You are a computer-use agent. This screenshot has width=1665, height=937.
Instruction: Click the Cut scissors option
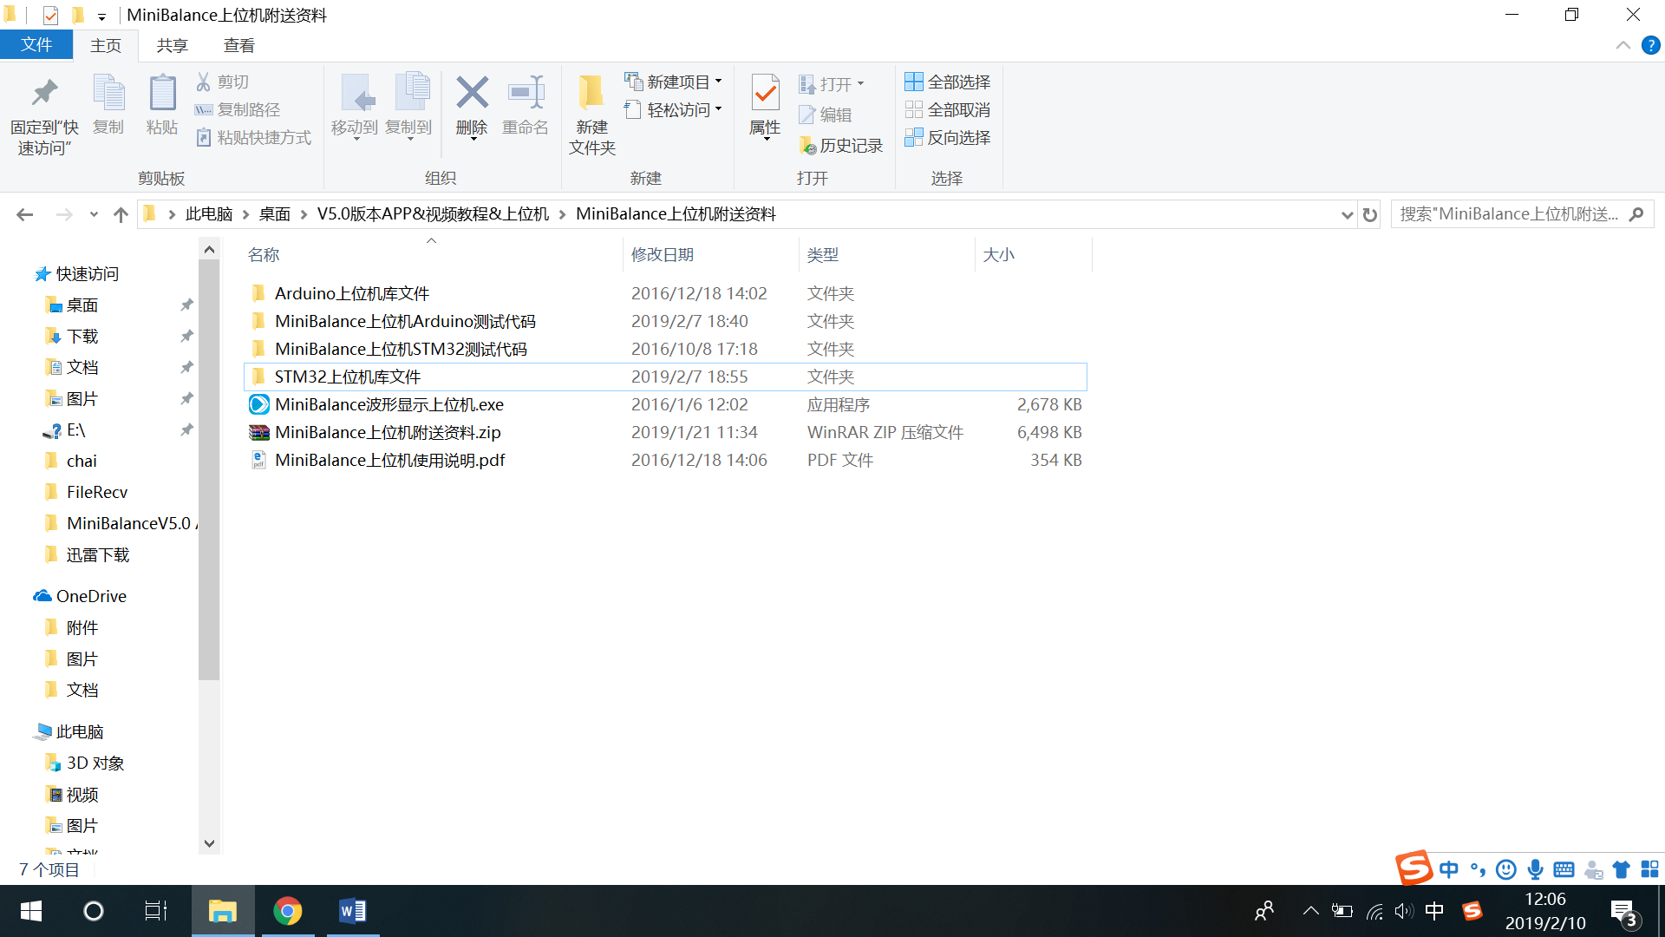[x=223, y=82]
